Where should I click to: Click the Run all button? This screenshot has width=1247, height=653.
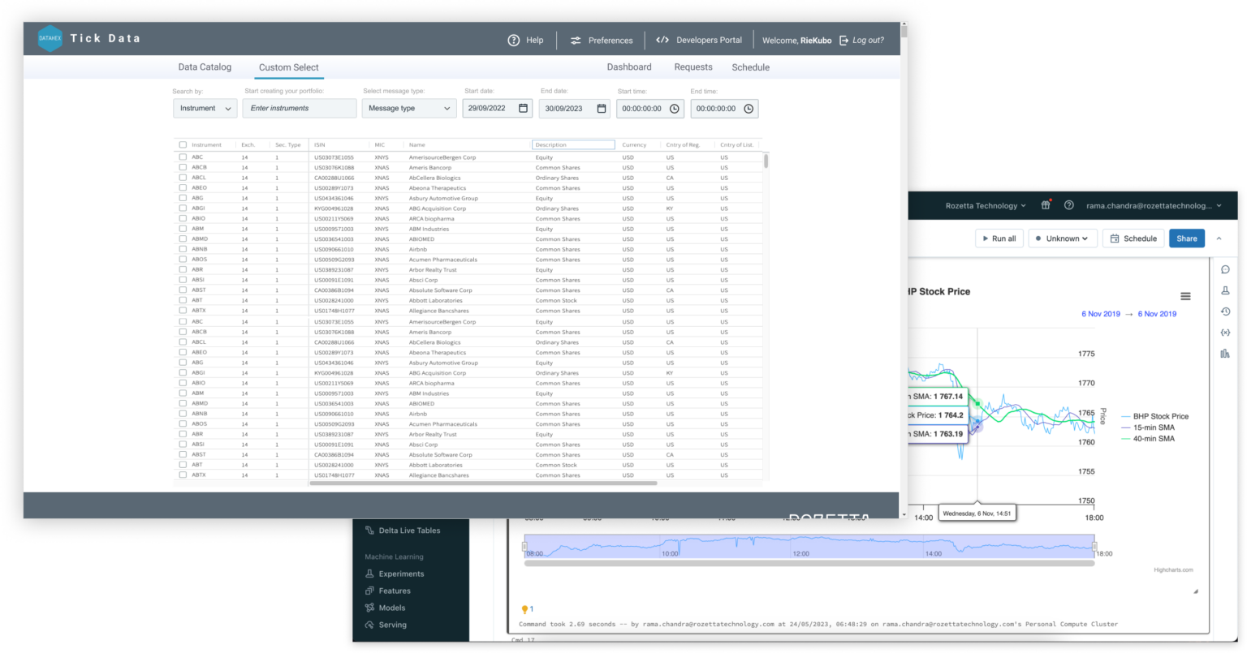pyautogui.click(x=999, y=238)
